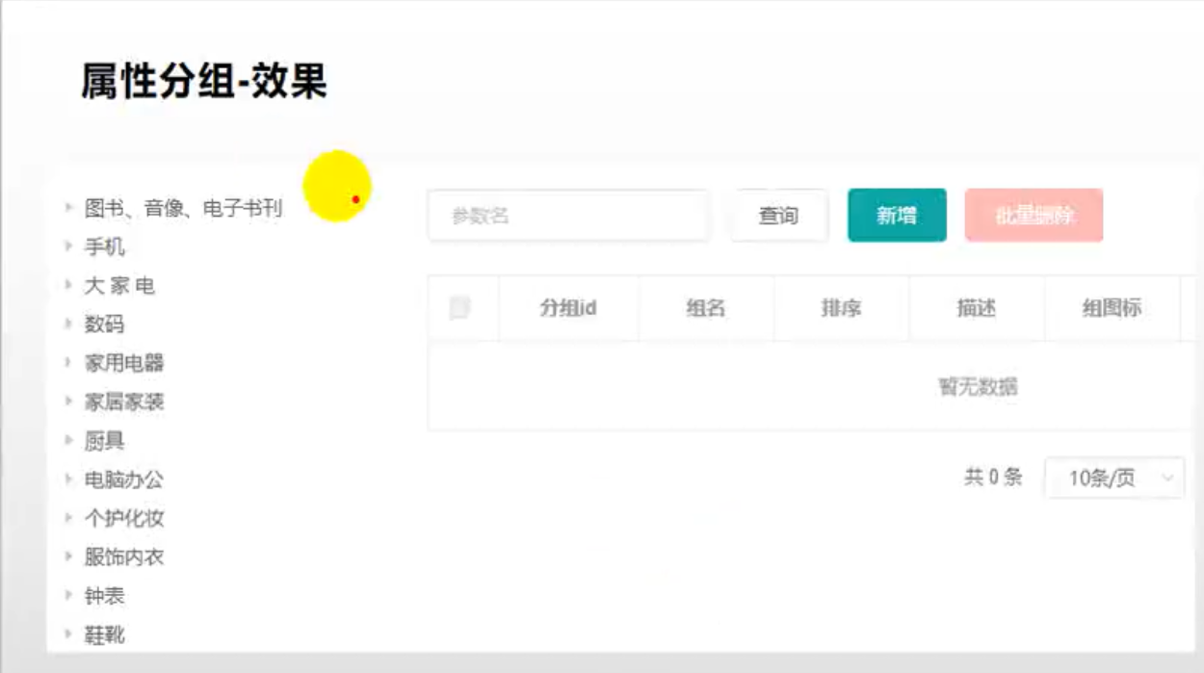1204x673 pixels.
Task: Expand the 家用电器 tree node arrow
Action: [x=68, y=362]
